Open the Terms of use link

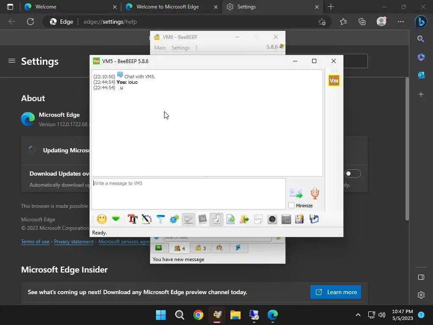(35, 242)
